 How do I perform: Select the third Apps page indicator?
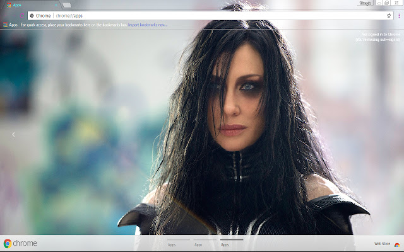[x=232, y=243]
